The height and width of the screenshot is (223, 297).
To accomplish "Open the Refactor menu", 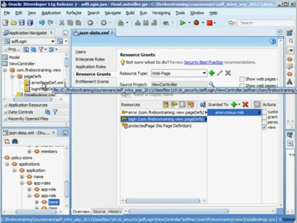I will coord(74,13).
